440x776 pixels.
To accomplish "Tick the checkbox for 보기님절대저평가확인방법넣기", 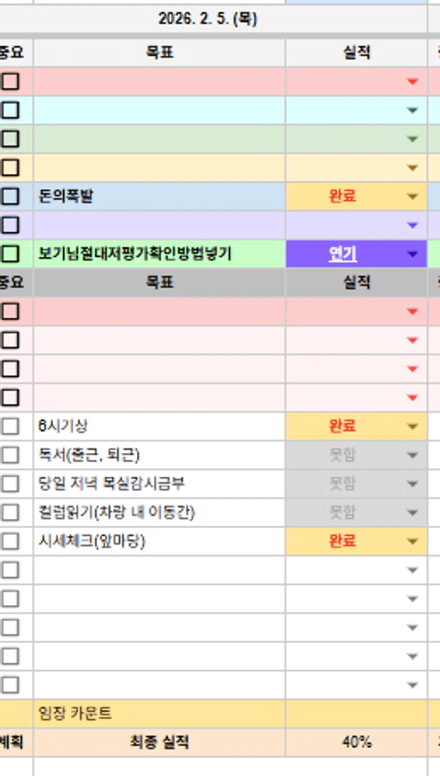I will pyautogui.click(x=11, y=254).
